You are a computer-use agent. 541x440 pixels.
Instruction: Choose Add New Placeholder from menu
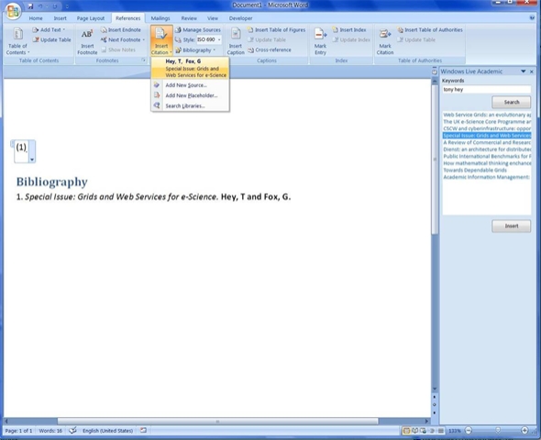[190, 95]
